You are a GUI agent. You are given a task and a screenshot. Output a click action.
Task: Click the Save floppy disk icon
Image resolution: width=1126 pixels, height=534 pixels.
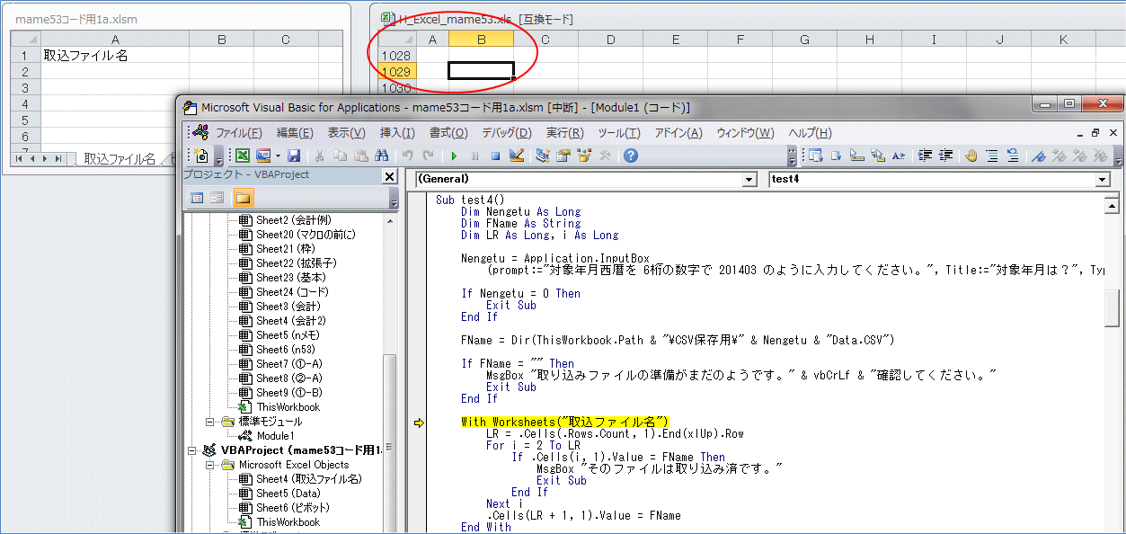pyautogui.click(x=294, y=156)
